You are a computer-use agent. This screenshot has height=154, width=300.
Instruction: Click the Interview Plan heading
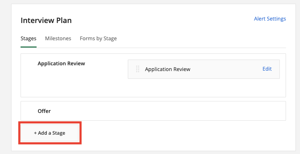(x=46, y=21)
